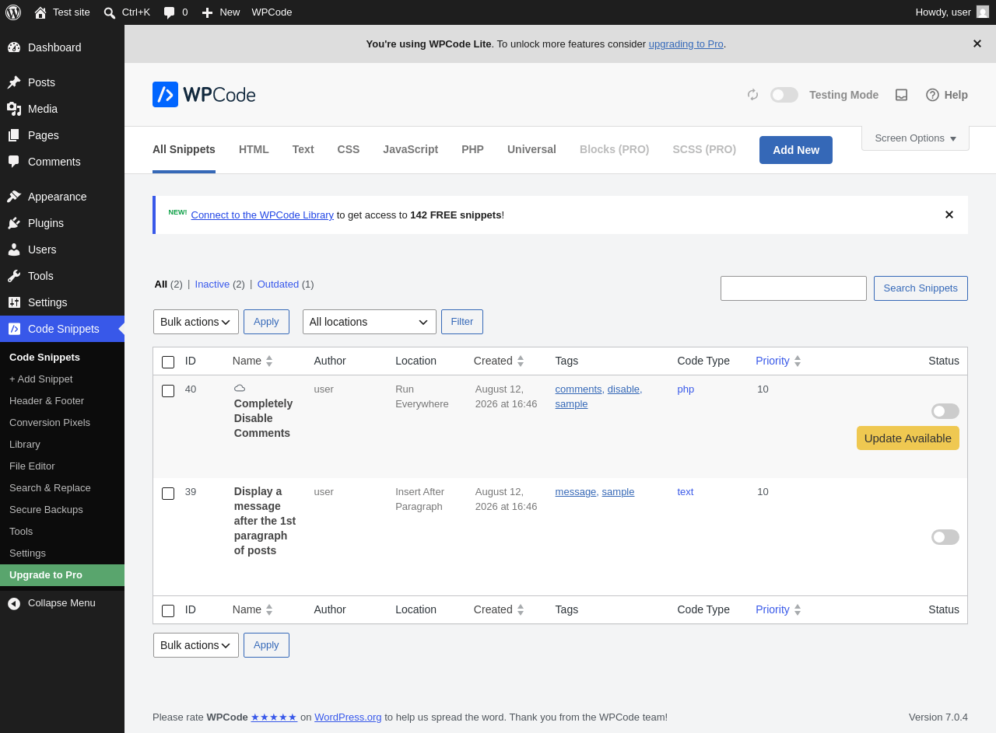Click the Update Available button
Image resolution: width=996 pixels, height=733 pixels.
908,438
